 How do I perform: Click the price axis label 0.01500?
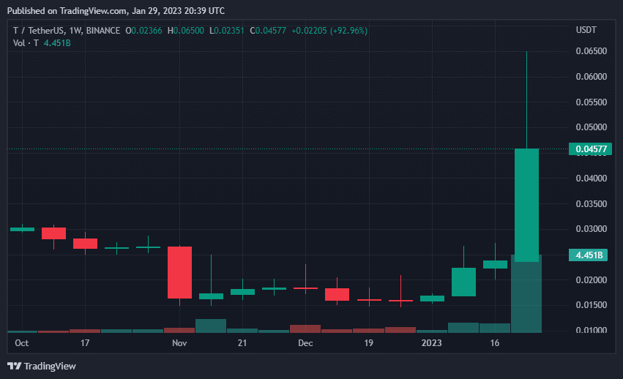(592, 305)
